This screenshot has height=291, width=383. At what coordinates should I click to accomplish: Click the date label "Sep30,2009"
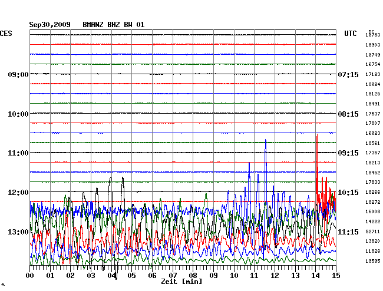coord(50,25)
